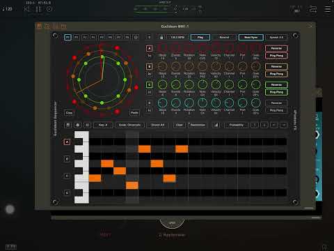Screen dimensions: 334x251
Task: Select track A button beside knob rows
Action: tap(150, 48)
